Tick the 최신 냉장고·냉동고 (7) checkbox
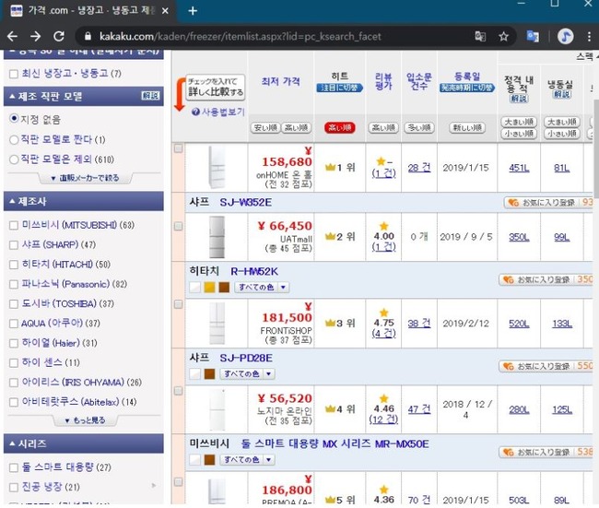The height and width of the screenshot is (508, 599). (14, 74)
